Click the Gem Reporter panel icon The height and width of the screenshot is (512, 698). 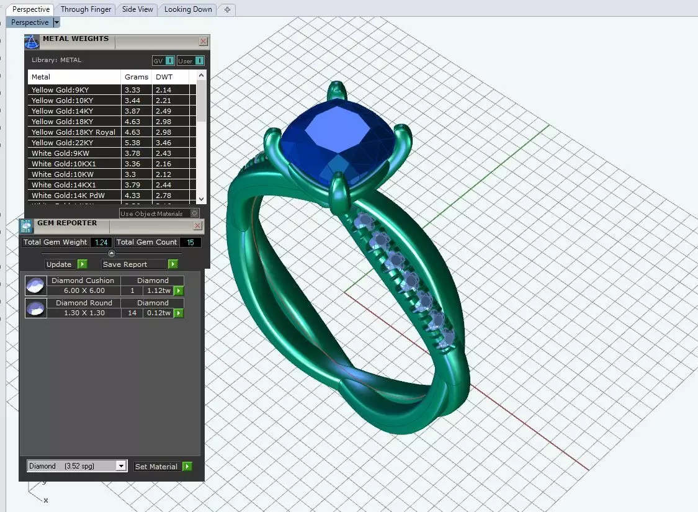pos(26,226)
